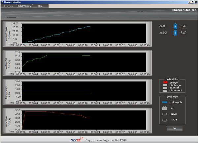
Task: Select the Pb battery type icon
Action: tap(164, 108)
